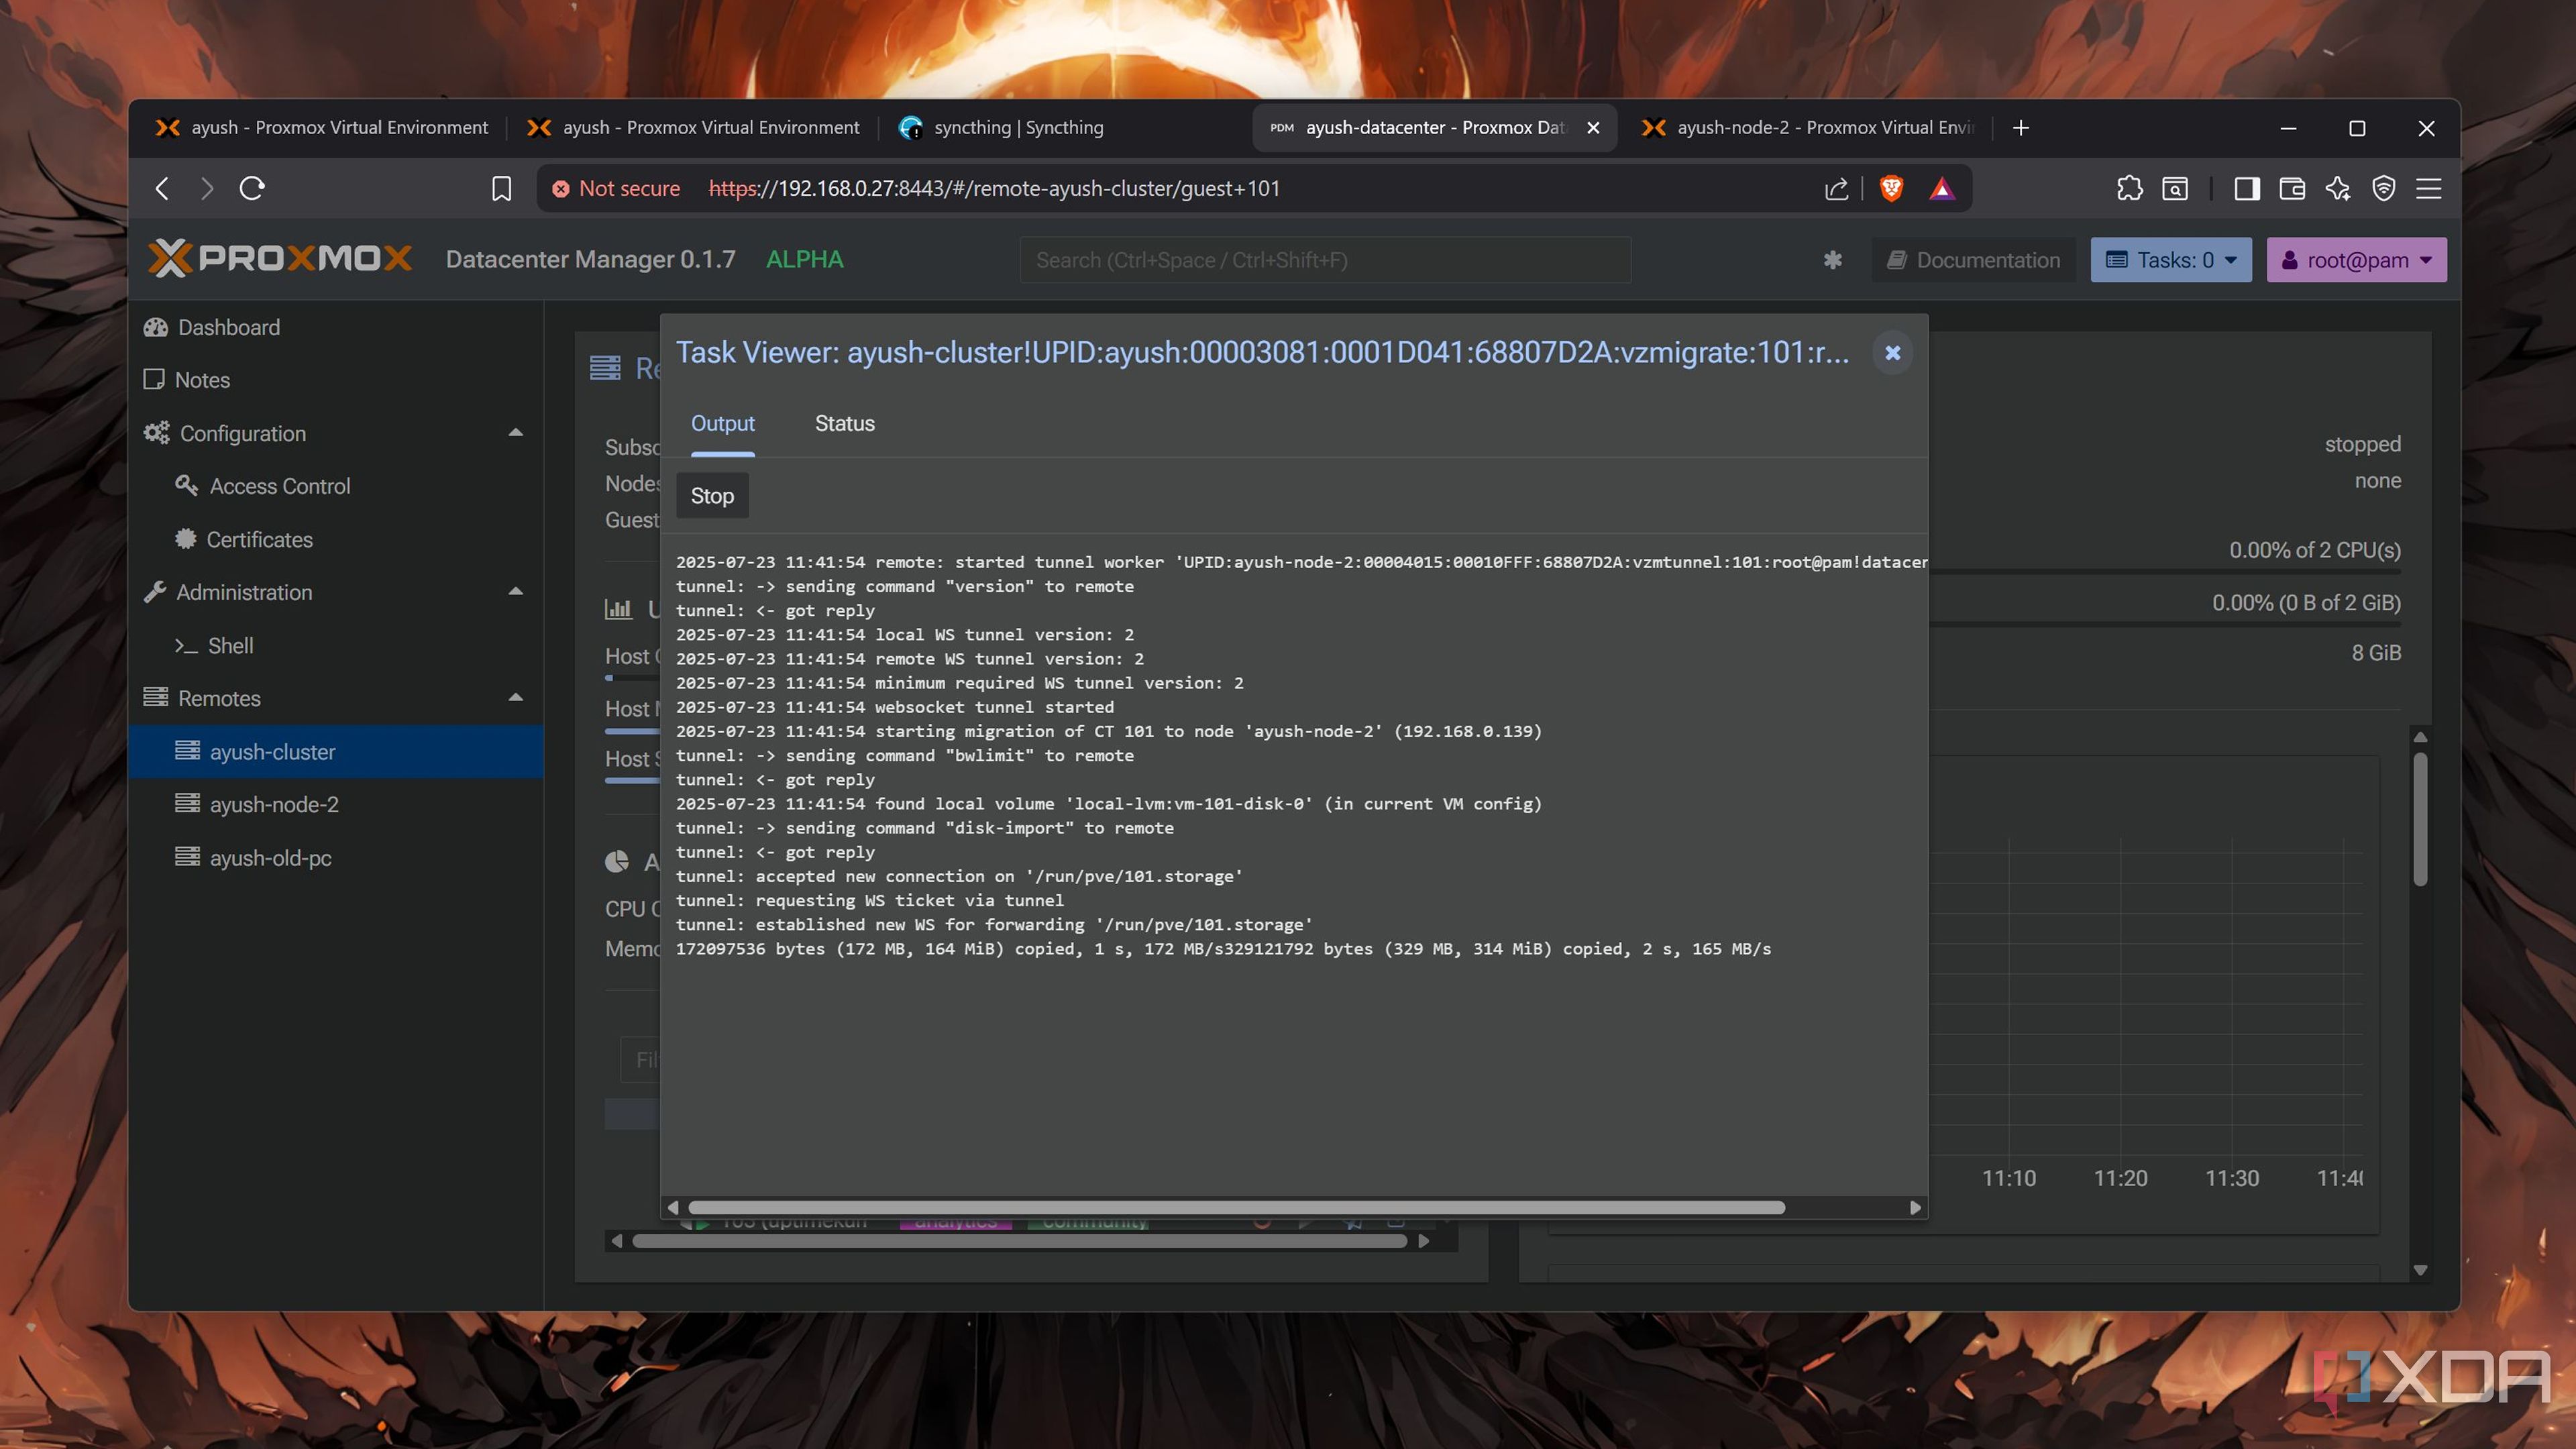This screenshot has height=1449, width=2576.
Task: Open the Certificates page
Action: [x=259, y=539]
